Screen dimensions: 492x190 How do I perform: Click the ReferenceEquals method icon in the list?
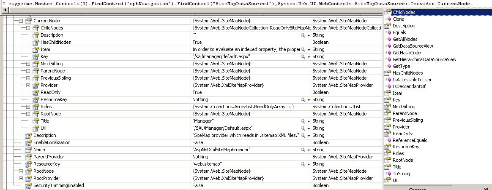click(x=388, y=140)
